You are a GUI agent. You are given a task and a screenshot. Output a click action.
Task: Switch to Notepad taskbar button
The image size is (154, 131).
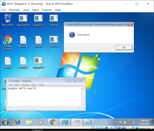pos(89,122)
